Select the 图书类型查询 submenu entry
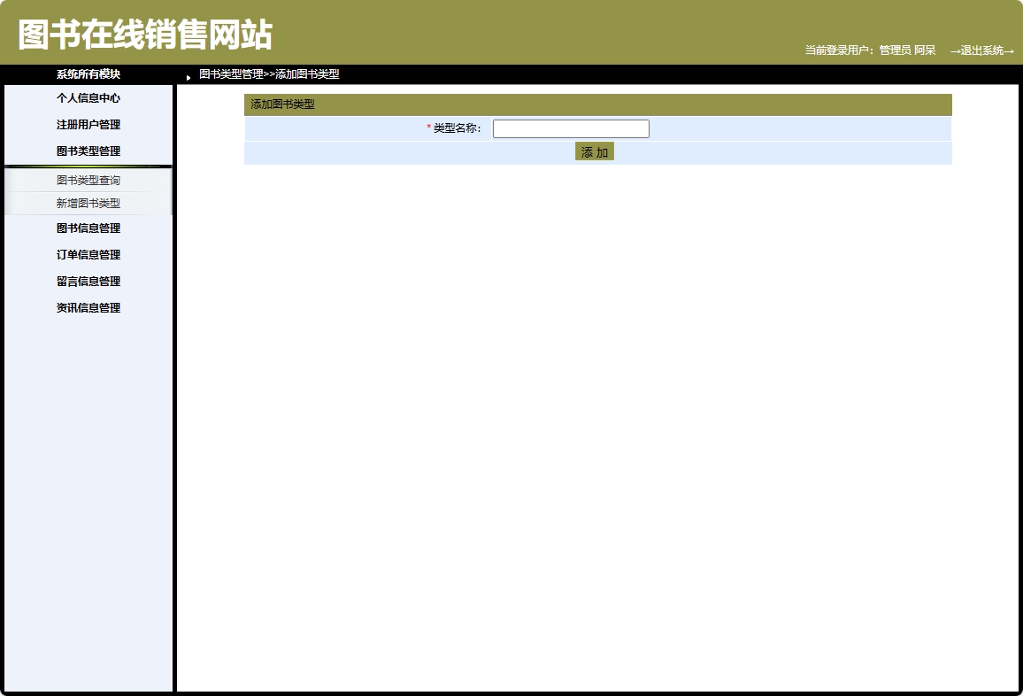The height and width of the screenshot is (696, 1023). tap(88, 180)
